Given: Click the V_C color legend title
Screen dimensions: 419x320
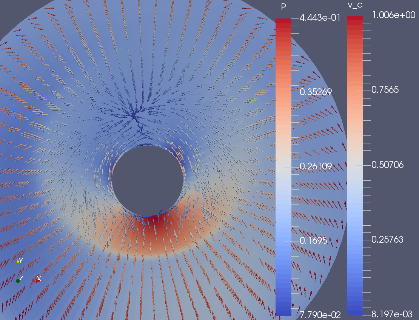Looking at the screenshot, I should point(355,5).
